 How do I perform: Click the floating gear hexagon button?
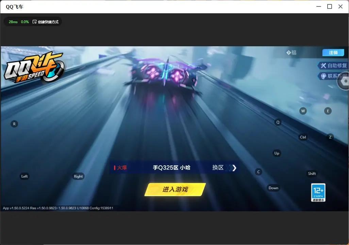344,81
